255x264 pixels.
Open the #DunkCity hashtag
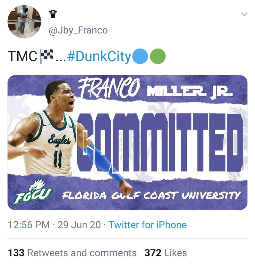click(x=99, y=56)
